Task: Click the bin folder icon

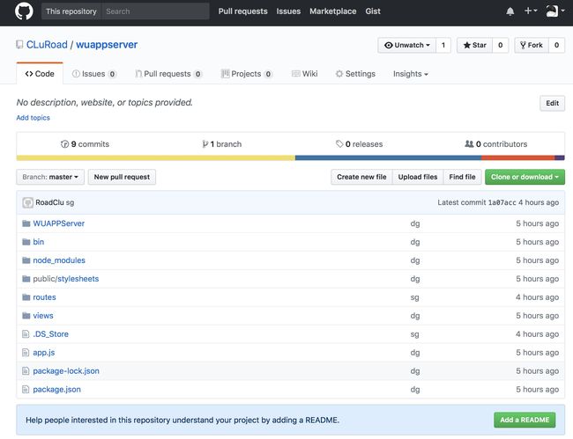Action: coord(26,242)
